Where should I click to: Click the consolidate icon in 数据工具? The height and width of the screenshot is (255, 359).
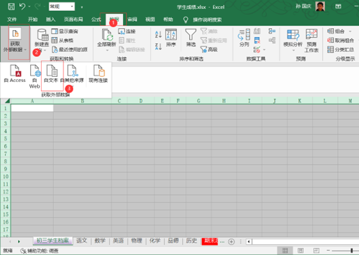272,31
